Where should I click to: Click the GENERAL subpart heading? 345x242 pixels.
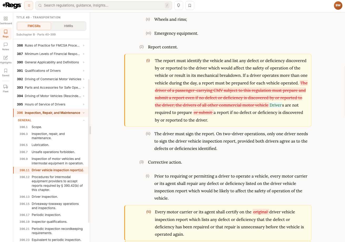[24, 120]
